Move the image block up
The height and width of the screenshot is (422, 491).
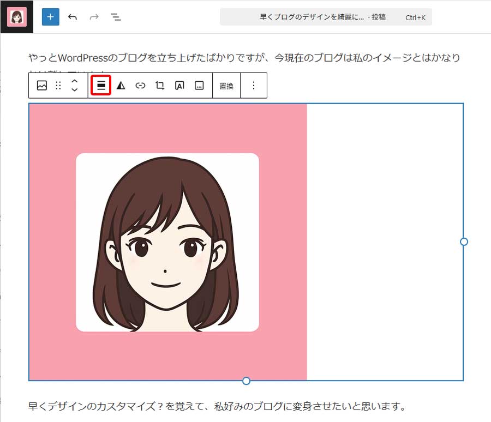74,81
